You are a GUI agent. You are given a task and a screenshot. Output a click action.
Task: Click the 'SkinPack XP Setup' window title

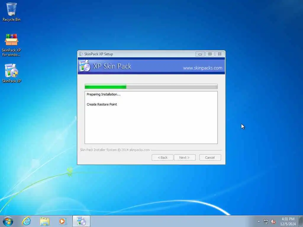click(99, 54)
